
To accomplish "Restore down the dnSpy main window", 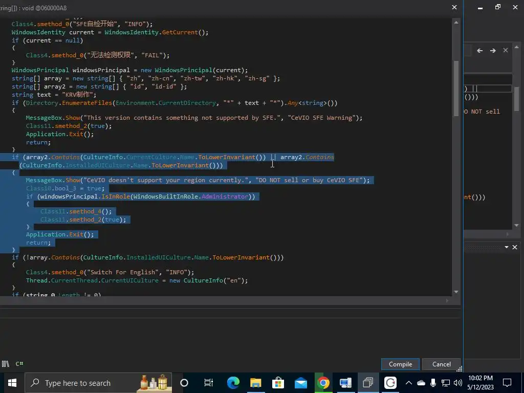I will coord(497,7).
